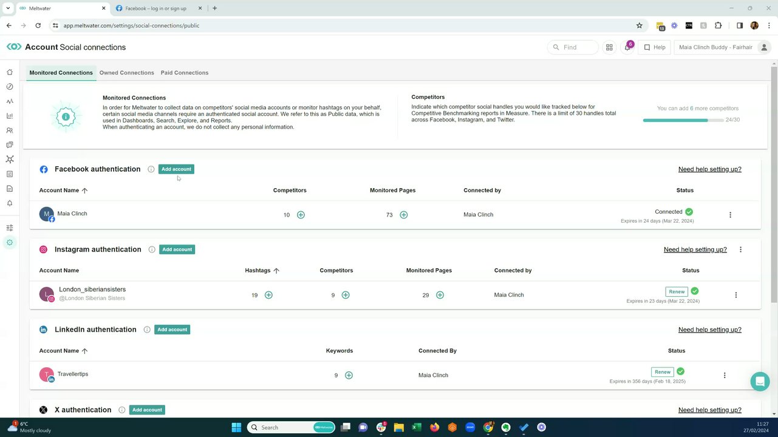Screen dimensions: 778x437
Task: Show info tooltip for Facebook authentication
Action: pyautogui.click(x=151, y=169)
